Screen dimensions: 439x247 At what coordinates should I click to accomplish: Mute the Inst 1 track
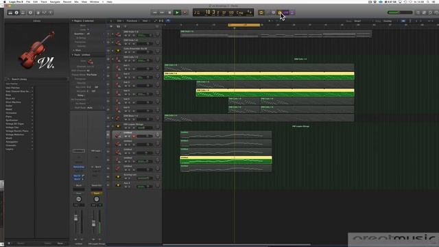[x=126, y=69]
